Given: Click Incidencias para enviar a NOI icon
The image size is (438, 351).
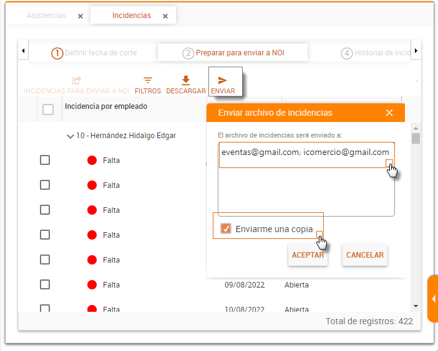Looking at the screenshot, I should pos(77,80).
